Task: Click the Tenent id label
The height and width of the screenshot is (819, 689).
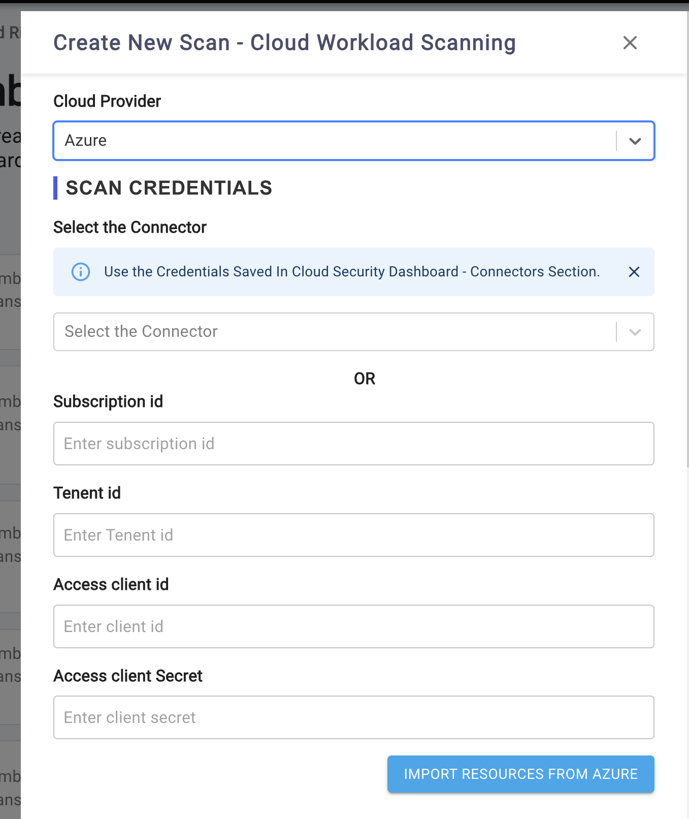Action: 87,493
